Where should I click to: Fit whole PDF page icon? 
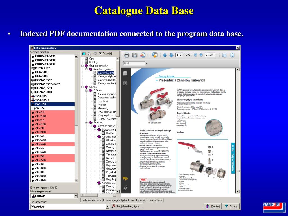(x=232, y=55)
